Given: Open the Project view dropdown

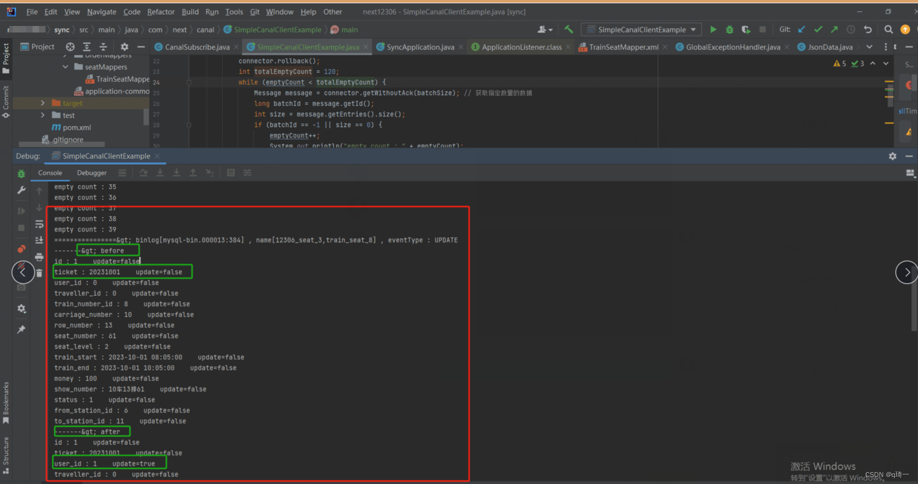Looking at the screenshot, I should click(x=37, y=47).
